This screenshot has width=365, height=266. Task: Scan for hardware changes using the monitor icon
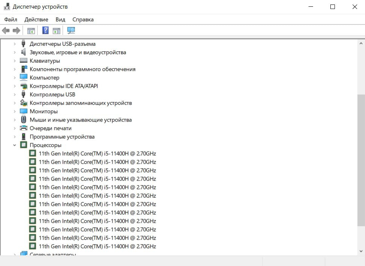click(x=71, y=30)
